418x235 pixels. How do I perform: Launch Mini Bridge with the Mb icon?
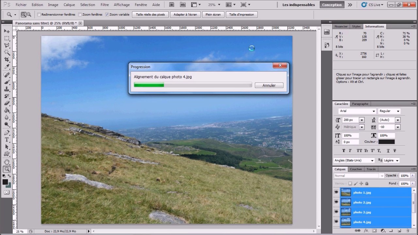183,5
